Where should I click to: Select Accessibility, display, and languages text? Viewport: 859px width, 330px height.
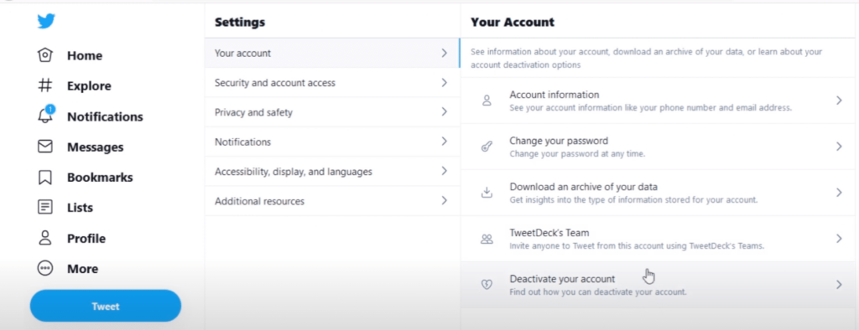293,172
